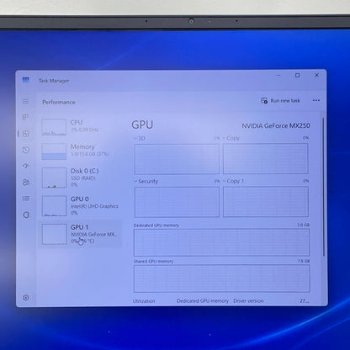Open the Copy 1 engine graph dropdown

233,181
